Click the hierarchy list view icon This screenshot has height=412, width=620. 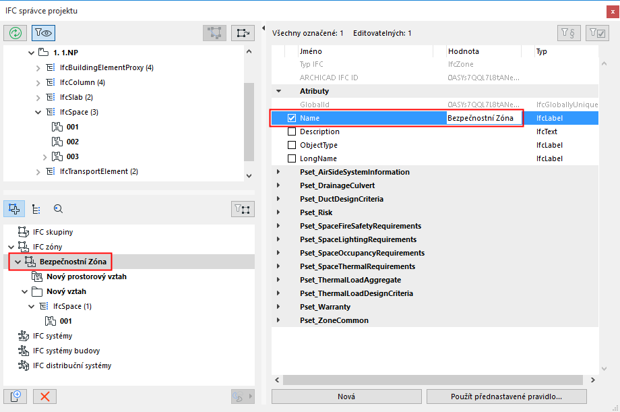tap(36, 208)
